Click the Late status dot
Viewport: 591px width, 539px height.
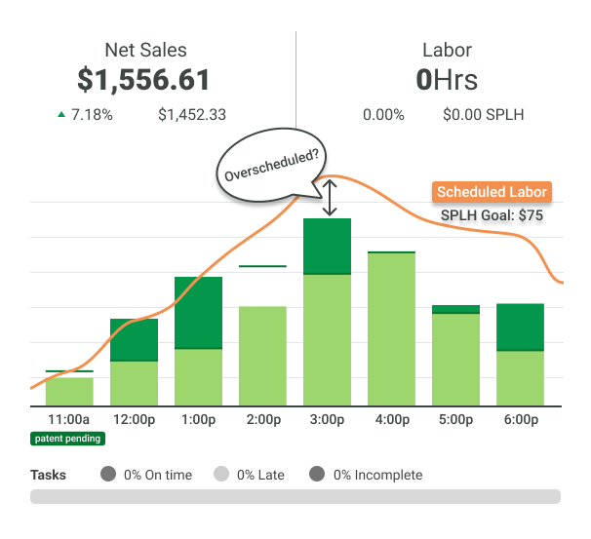point(221,475)
